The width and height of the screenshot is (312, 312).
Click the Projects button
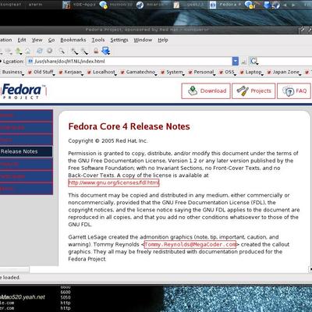253,91
